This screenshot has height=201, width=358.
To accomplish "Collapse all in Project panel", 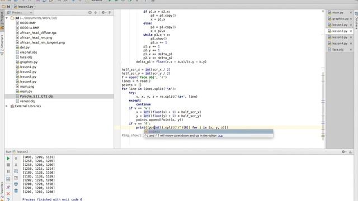I will 96,12.
